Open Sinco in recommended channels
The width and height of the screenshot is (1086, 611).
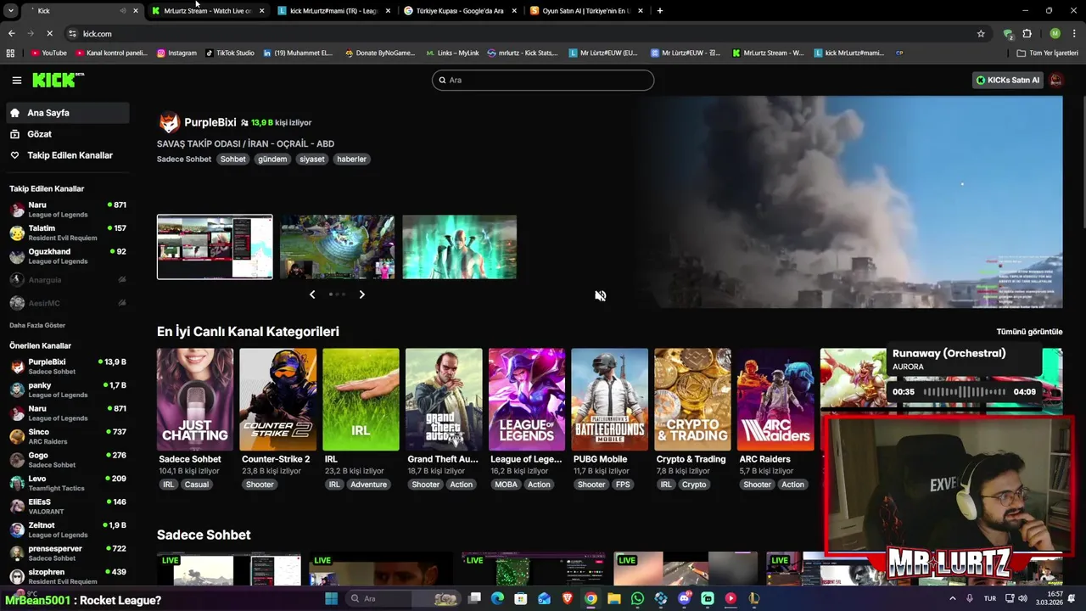click(68, 436)
